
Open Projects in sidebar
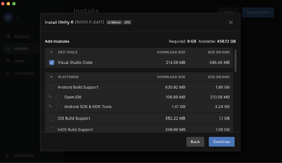(21, 37)
